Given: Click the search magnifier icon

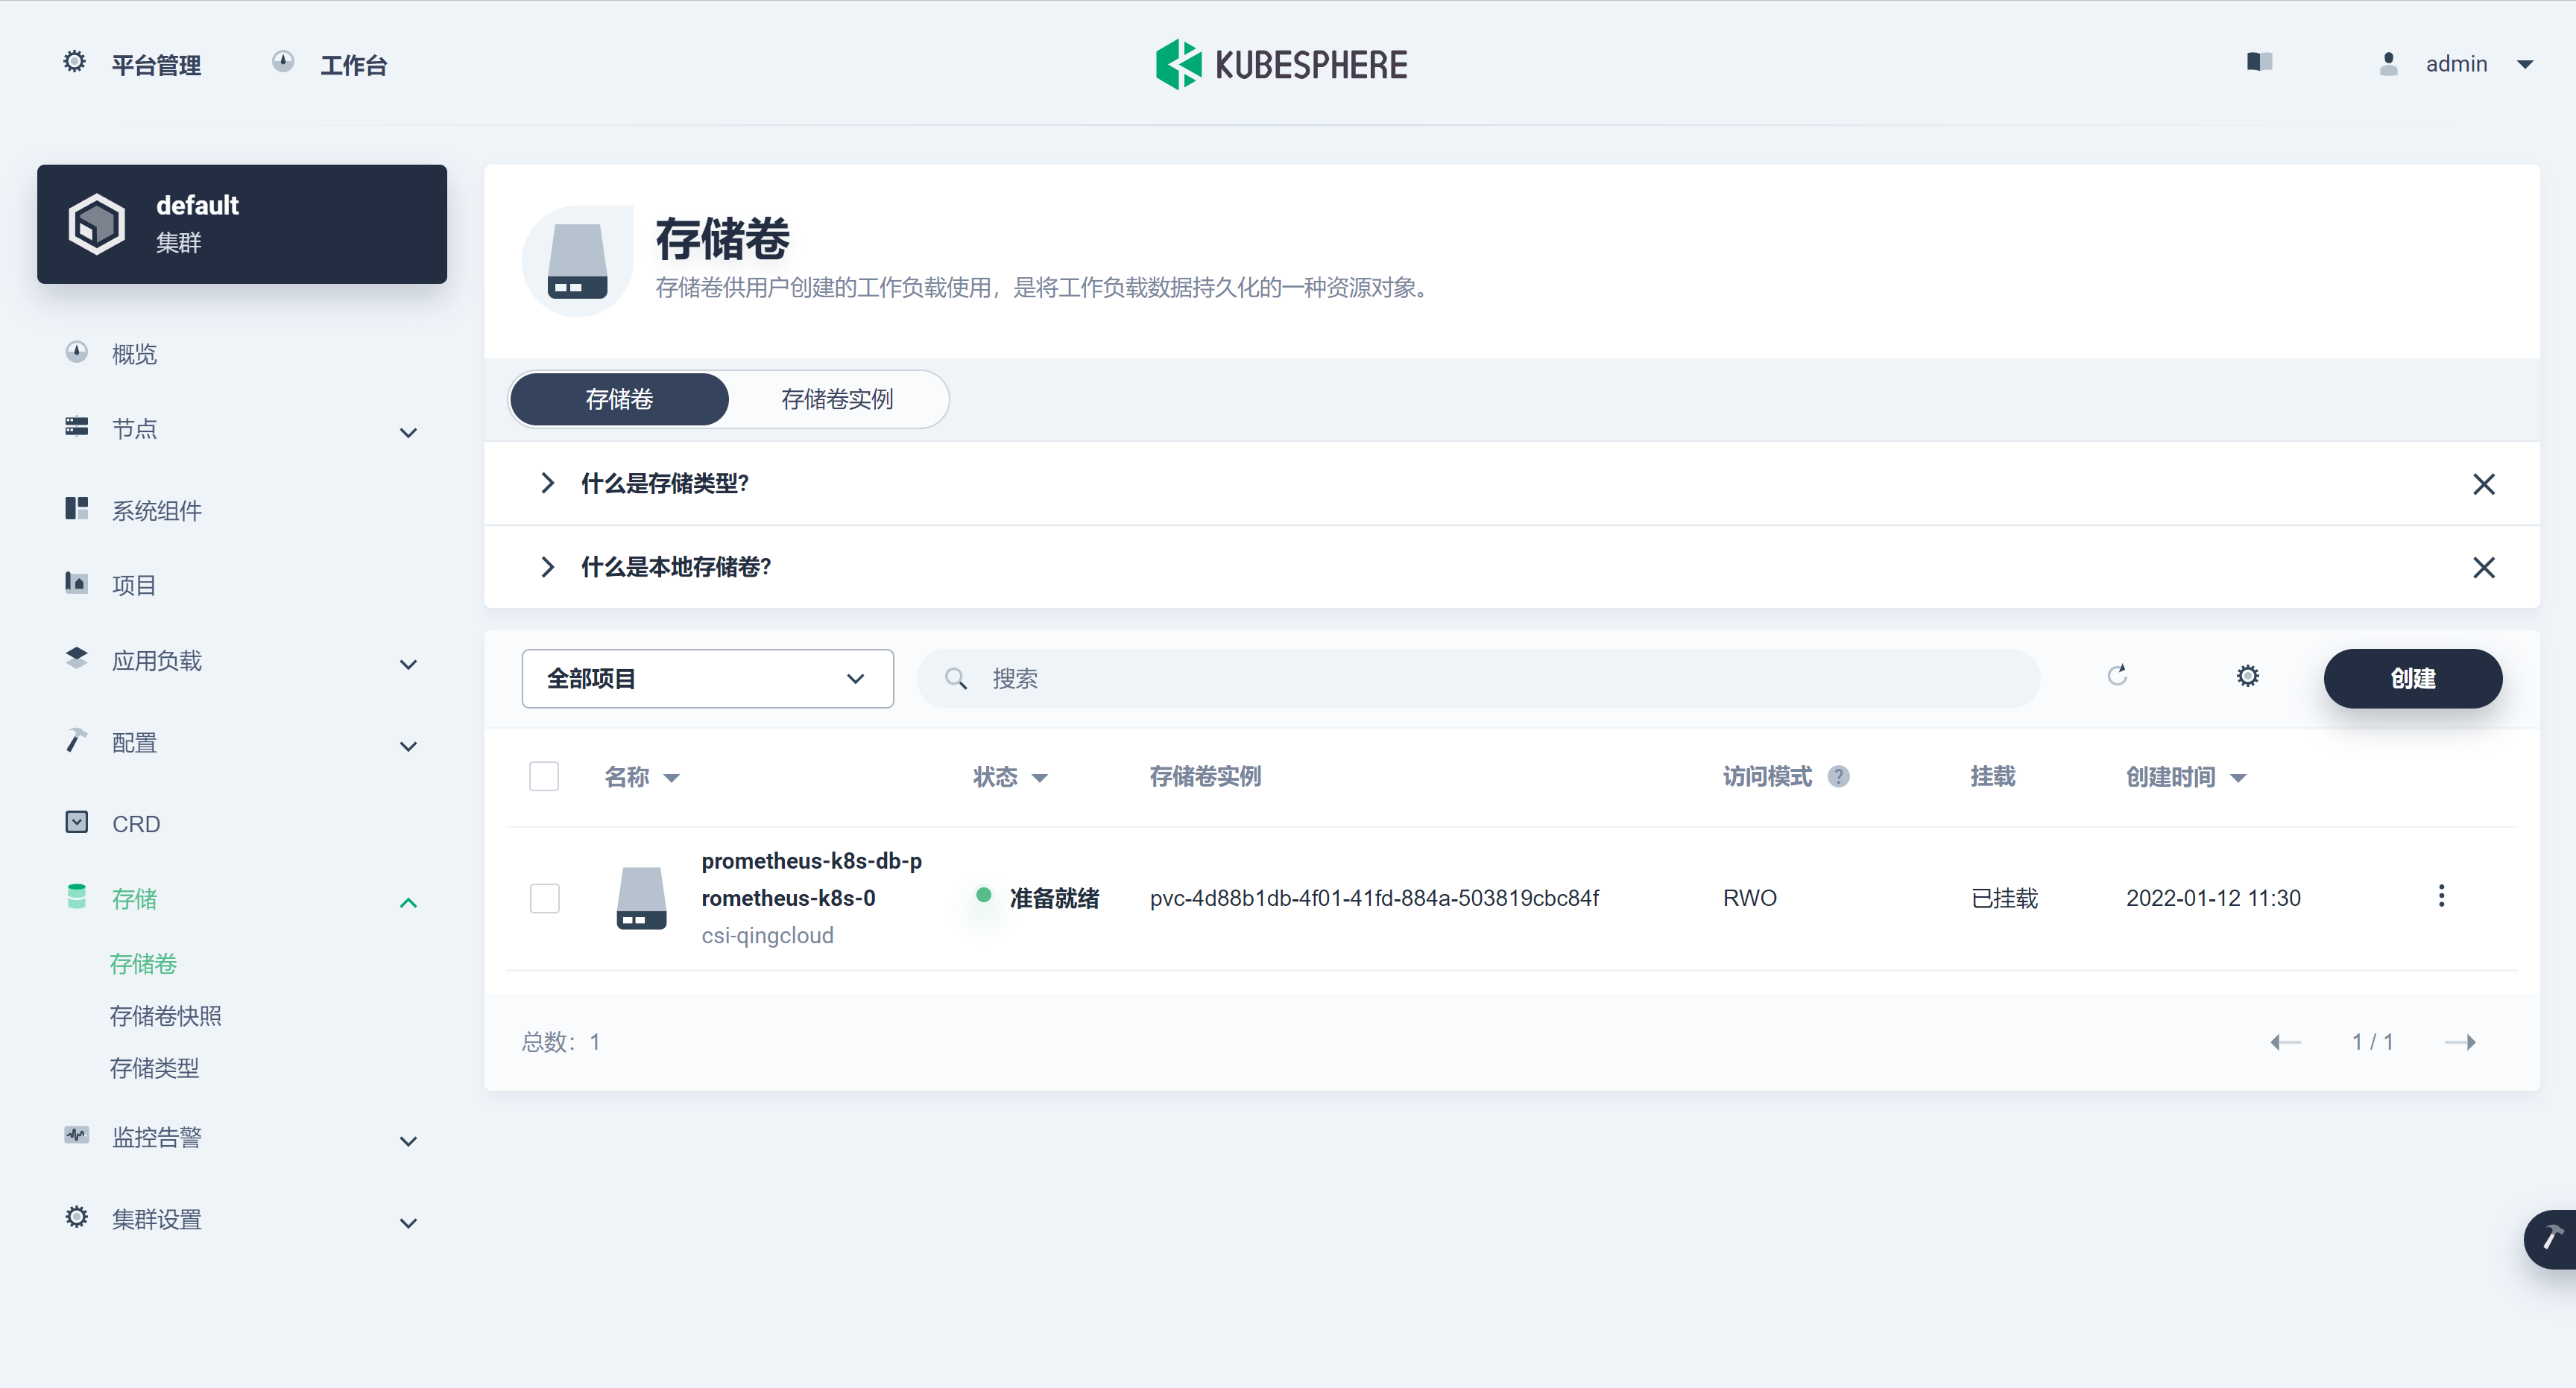Looking at the screenshot, I should [x=956, y=677].
